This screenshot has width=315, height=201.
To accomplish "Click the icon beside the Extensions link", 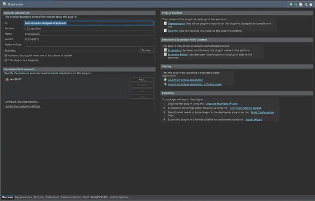I will pyautogui.click(x=165, y=50).
